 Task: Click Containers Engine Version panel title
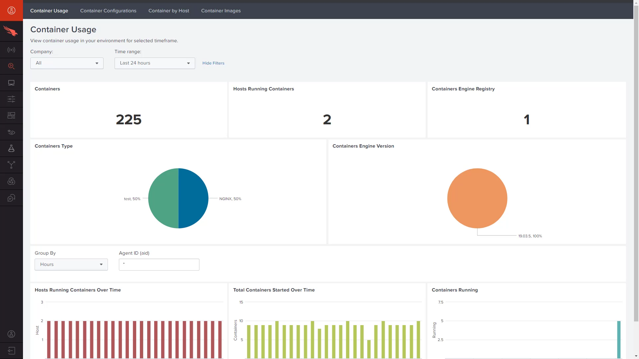coord(363,146)
